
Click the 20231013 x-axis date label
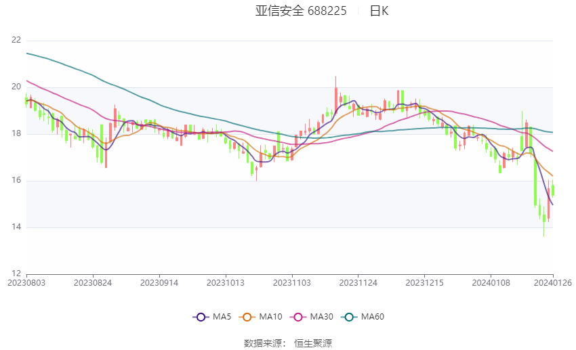click(226, 283)
